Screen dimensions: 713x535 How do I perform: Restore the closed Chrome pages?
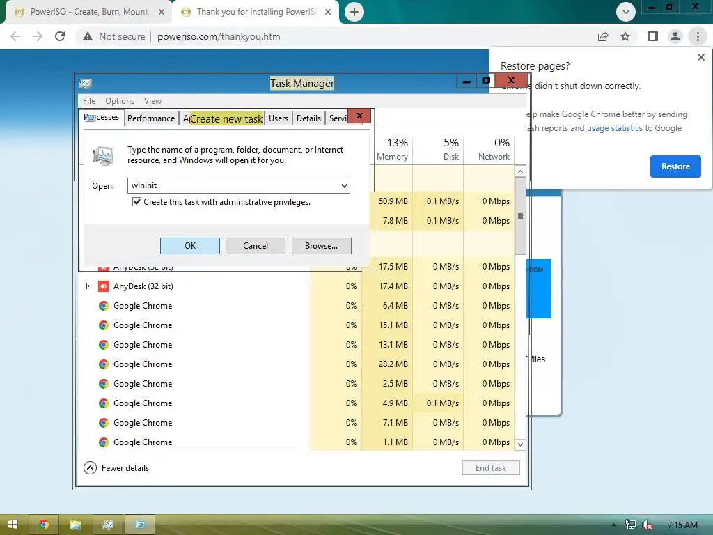coord(675,166)
